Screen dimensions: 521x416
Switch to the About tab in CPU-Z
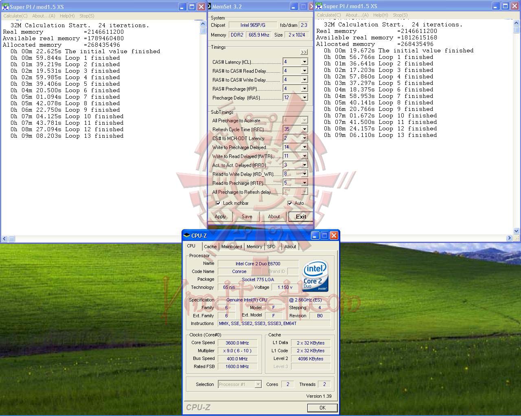point(290,247)
